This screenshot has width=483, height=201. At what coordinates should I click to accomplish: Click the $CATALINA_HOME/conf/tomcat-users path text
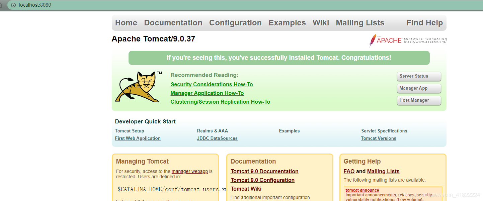click(172, 190)
